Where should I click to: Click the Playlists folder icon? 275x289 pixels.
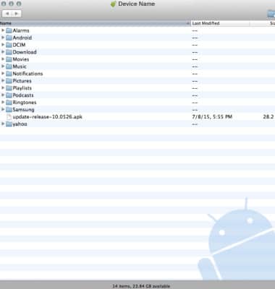[9, 88]
